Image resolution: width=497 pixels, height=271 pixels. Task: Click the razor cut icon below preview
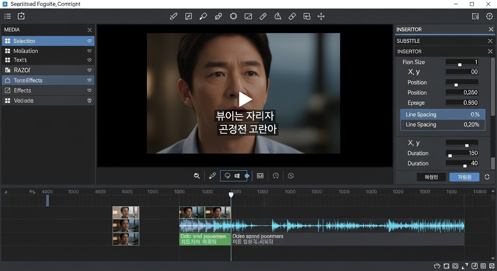coord(212,176)
